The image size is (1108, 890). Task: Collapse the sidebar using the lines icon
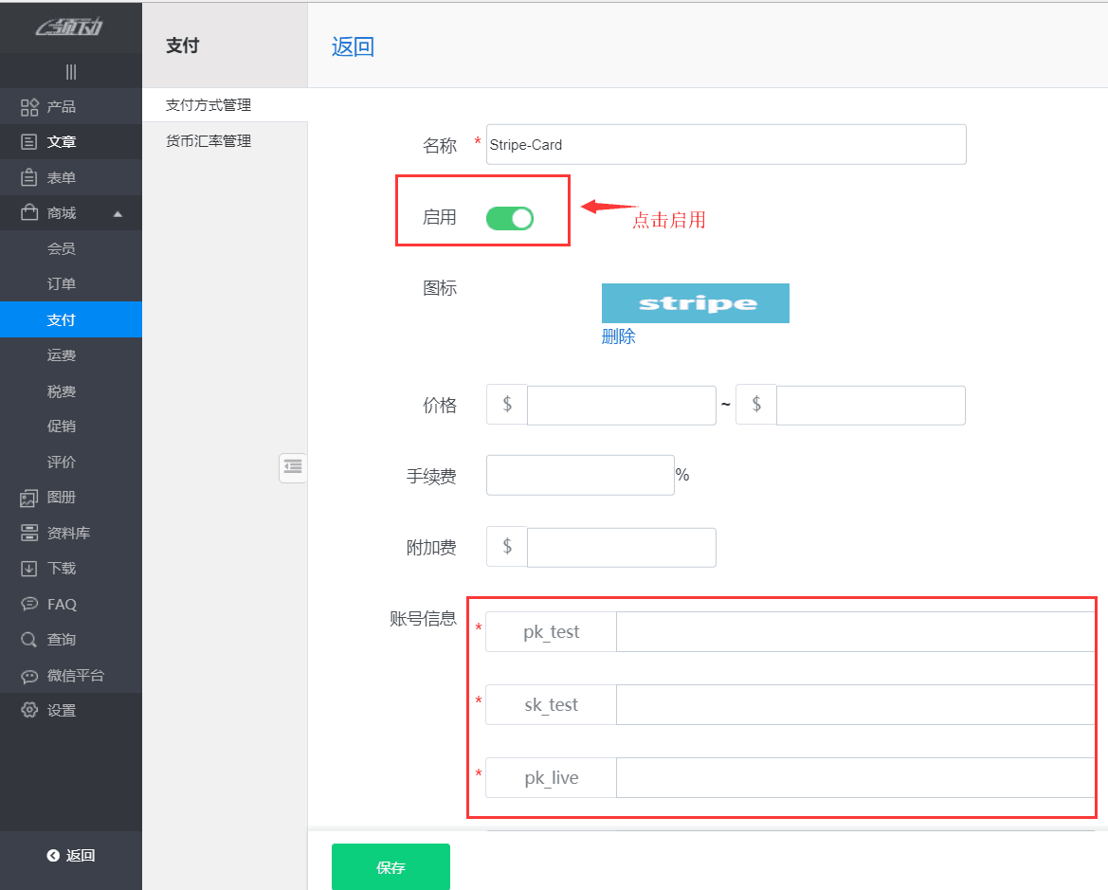click(71, 71)
